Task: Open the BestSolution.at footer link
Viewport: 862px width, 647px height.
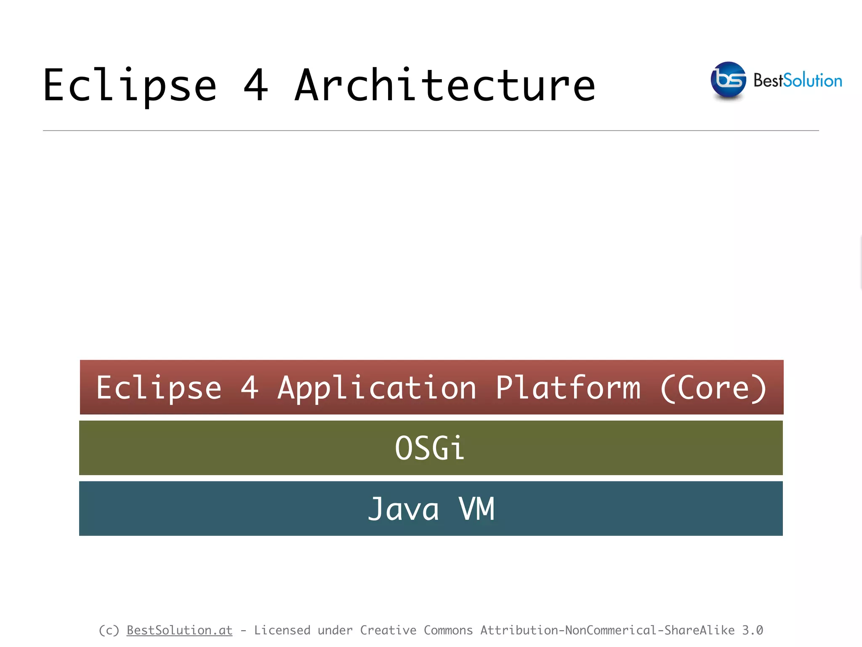Action: pos(179,630)
